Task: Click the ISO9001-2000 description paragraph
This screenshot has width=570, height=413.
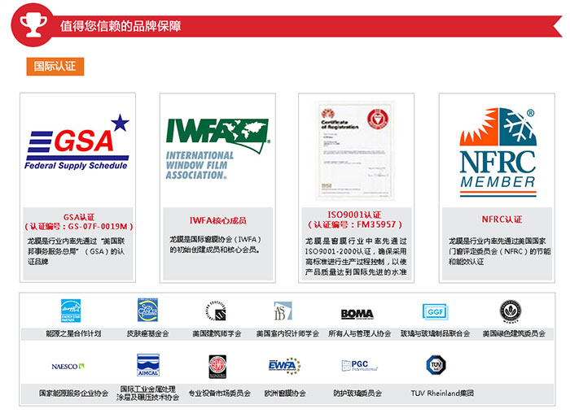Action: click(x=356, y=256)
